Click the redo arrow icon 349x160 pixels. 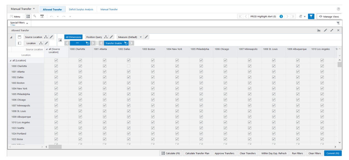pos(64,16)
